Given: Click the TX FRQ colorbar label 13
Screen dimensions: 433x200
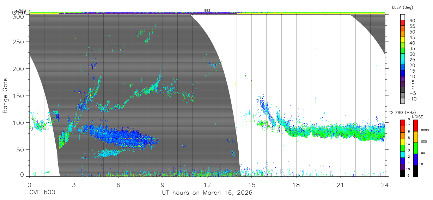Looking at the screenshot, I should tap(408, 151).
